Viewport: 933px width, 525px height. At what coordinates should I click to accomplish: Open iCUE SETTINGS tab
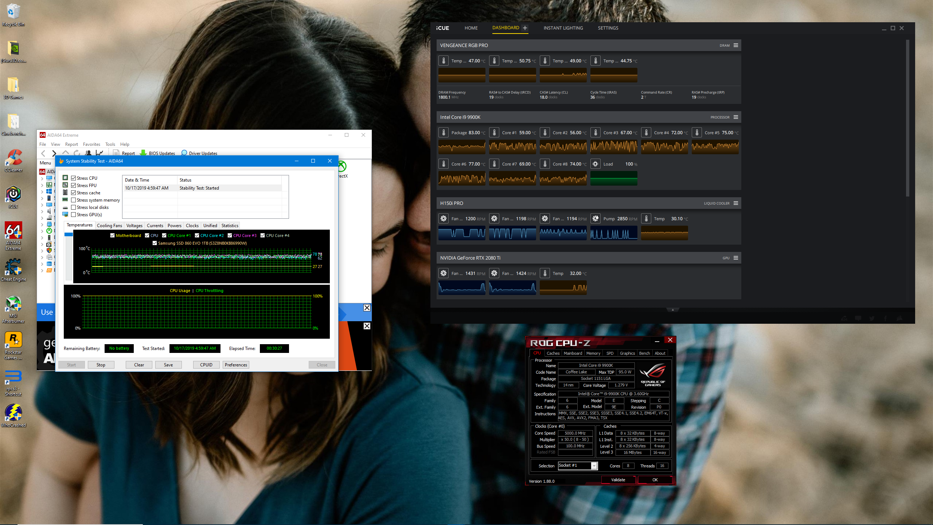[x=608, y=28]
